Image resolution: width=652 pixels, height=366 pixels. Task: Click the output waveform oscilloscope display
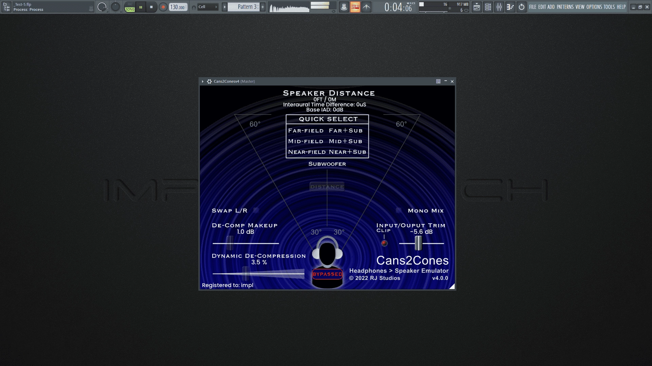tap(289, 7)
